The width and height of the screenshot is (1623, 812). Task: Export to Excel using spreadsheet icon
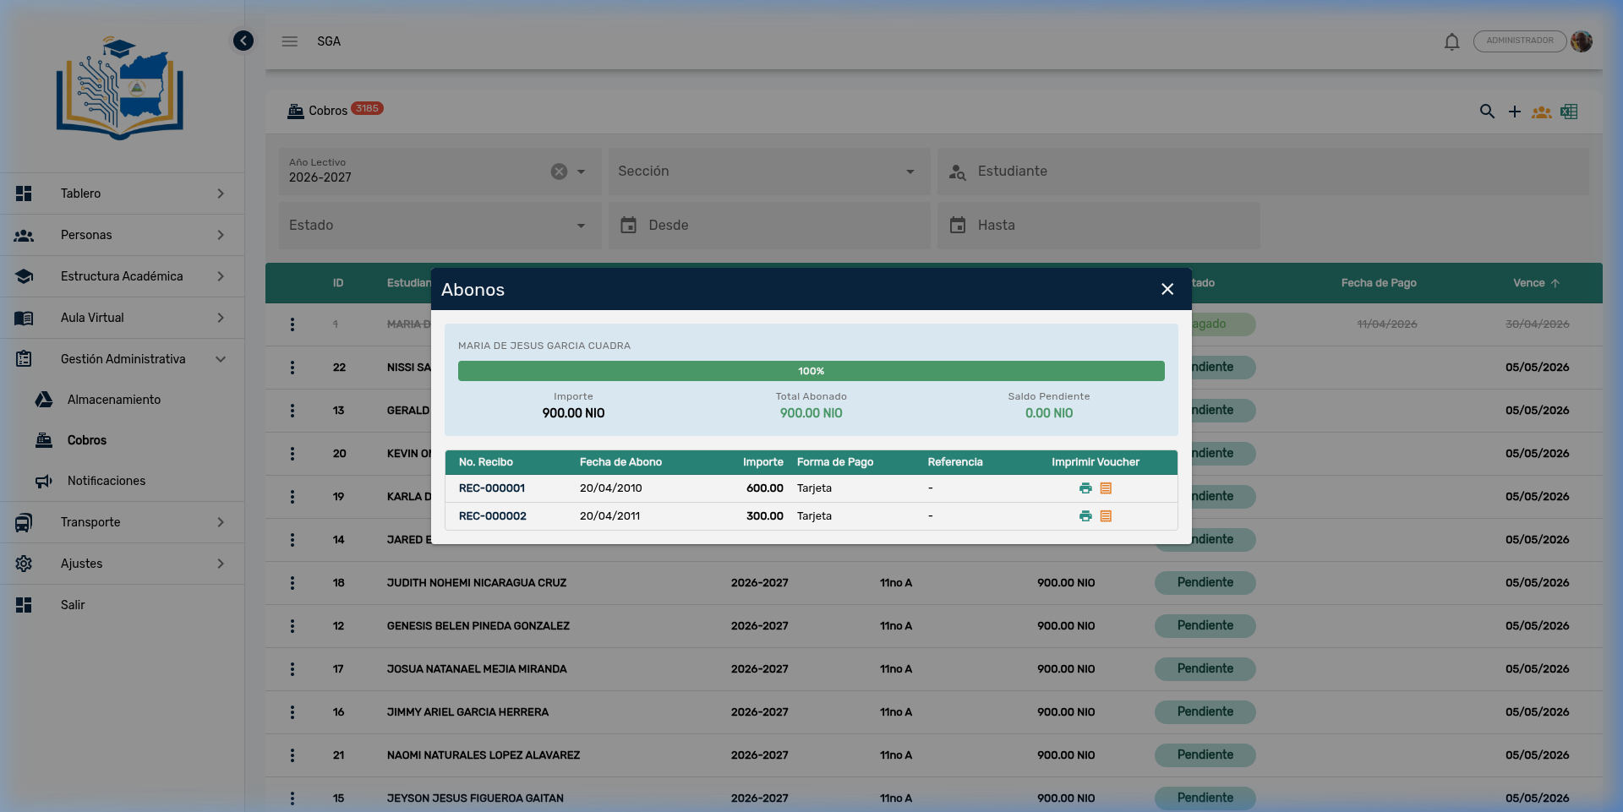(1569, 112)
